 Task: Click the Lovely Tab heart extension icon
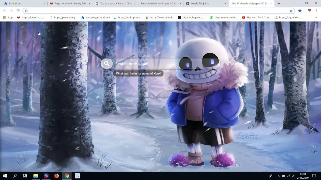coord(300,11)
